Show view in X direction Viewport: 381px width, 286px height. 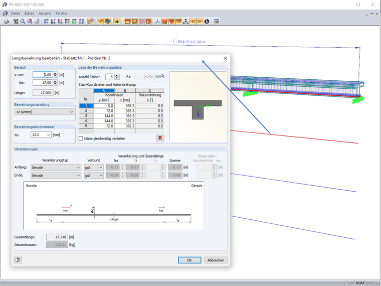point(46,22)
